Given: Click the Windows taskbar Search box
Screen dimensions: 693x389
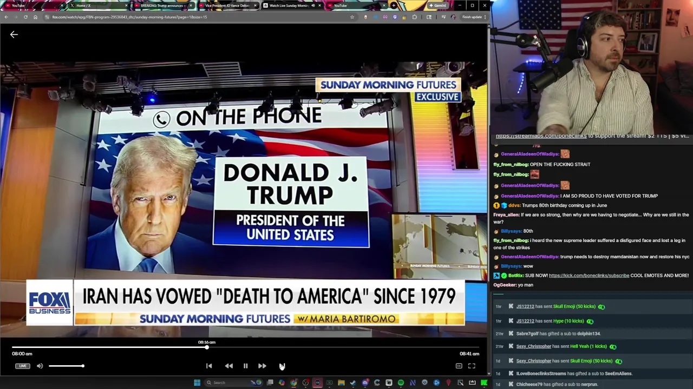Looking at the screenshot, I should click(x=233, y=383).
